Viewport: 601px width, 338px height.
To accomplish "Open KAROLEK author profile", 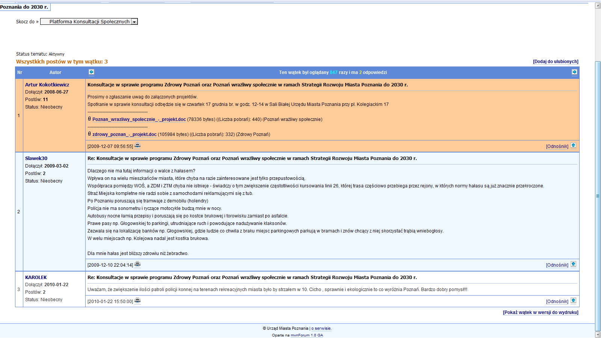I will (36, 278).
